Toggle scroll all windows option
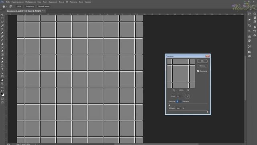257x145 pixels. (11, 6)
